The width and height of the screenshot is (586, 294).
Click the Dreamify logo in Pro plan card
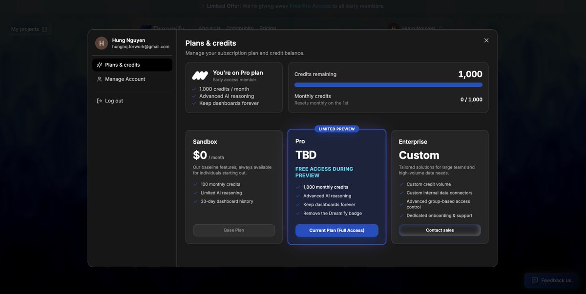tap(200, 76)
